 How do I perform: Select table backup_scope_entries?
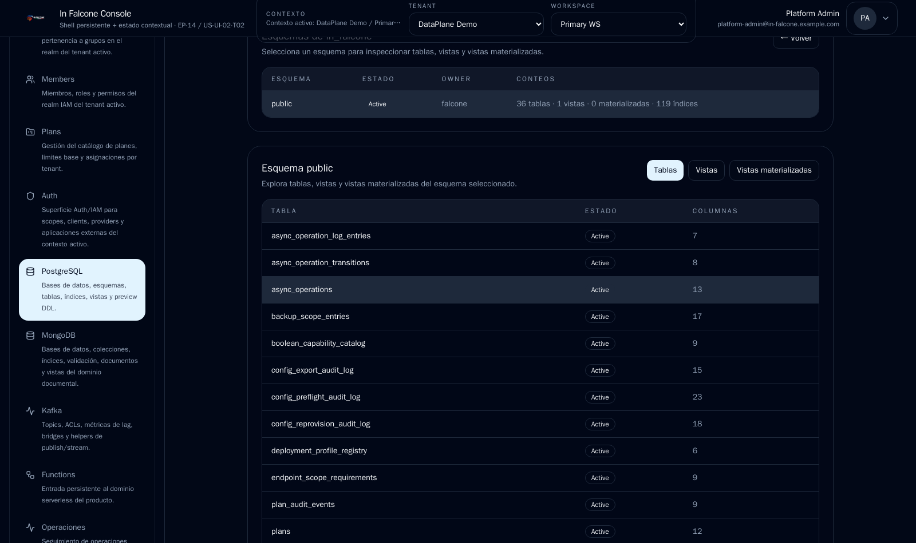click(540, 317)
